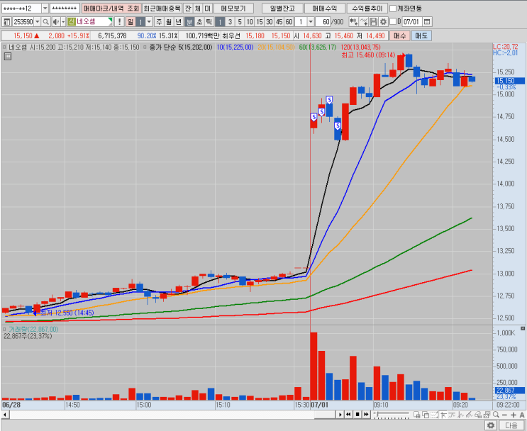Click the 매매수익 button

point(324,9)
